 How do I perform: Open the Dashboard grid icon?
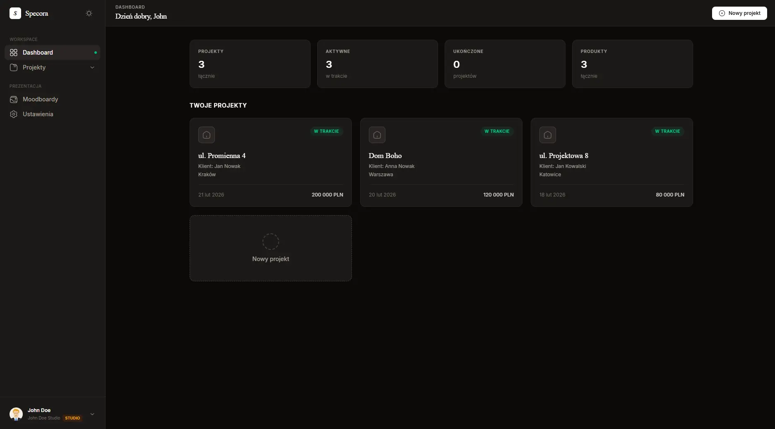click(x=14, y=53)
